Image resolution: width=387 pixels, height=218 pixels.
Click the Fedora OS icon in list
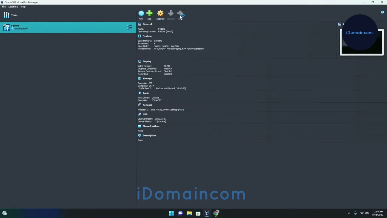(x=6, y=28)
